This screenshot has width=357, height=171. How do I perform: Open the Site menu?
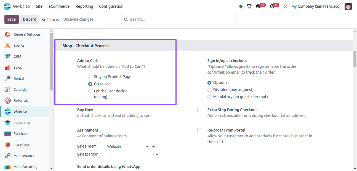point(39,6)
